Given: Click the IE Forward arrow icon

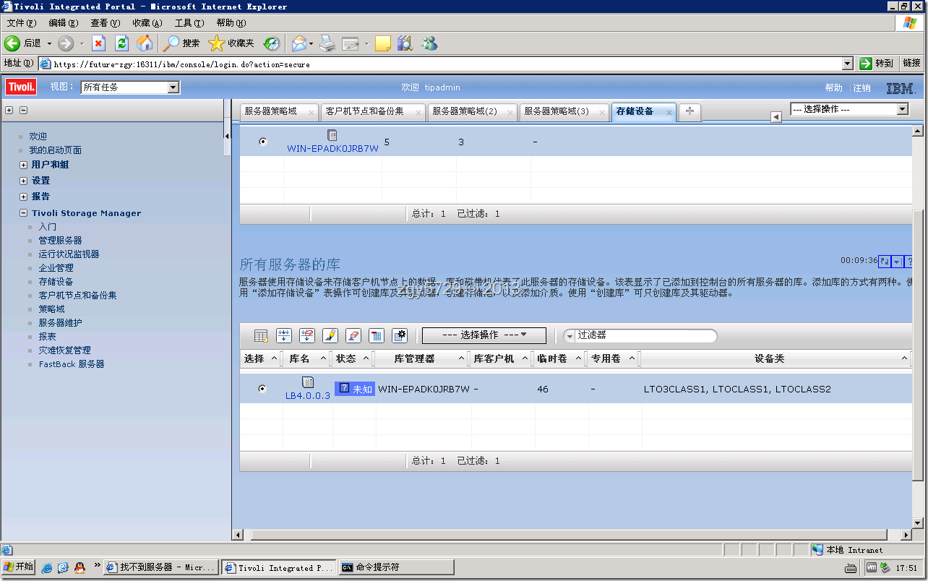Looking at the screenshot, I should tap(66, 43).
